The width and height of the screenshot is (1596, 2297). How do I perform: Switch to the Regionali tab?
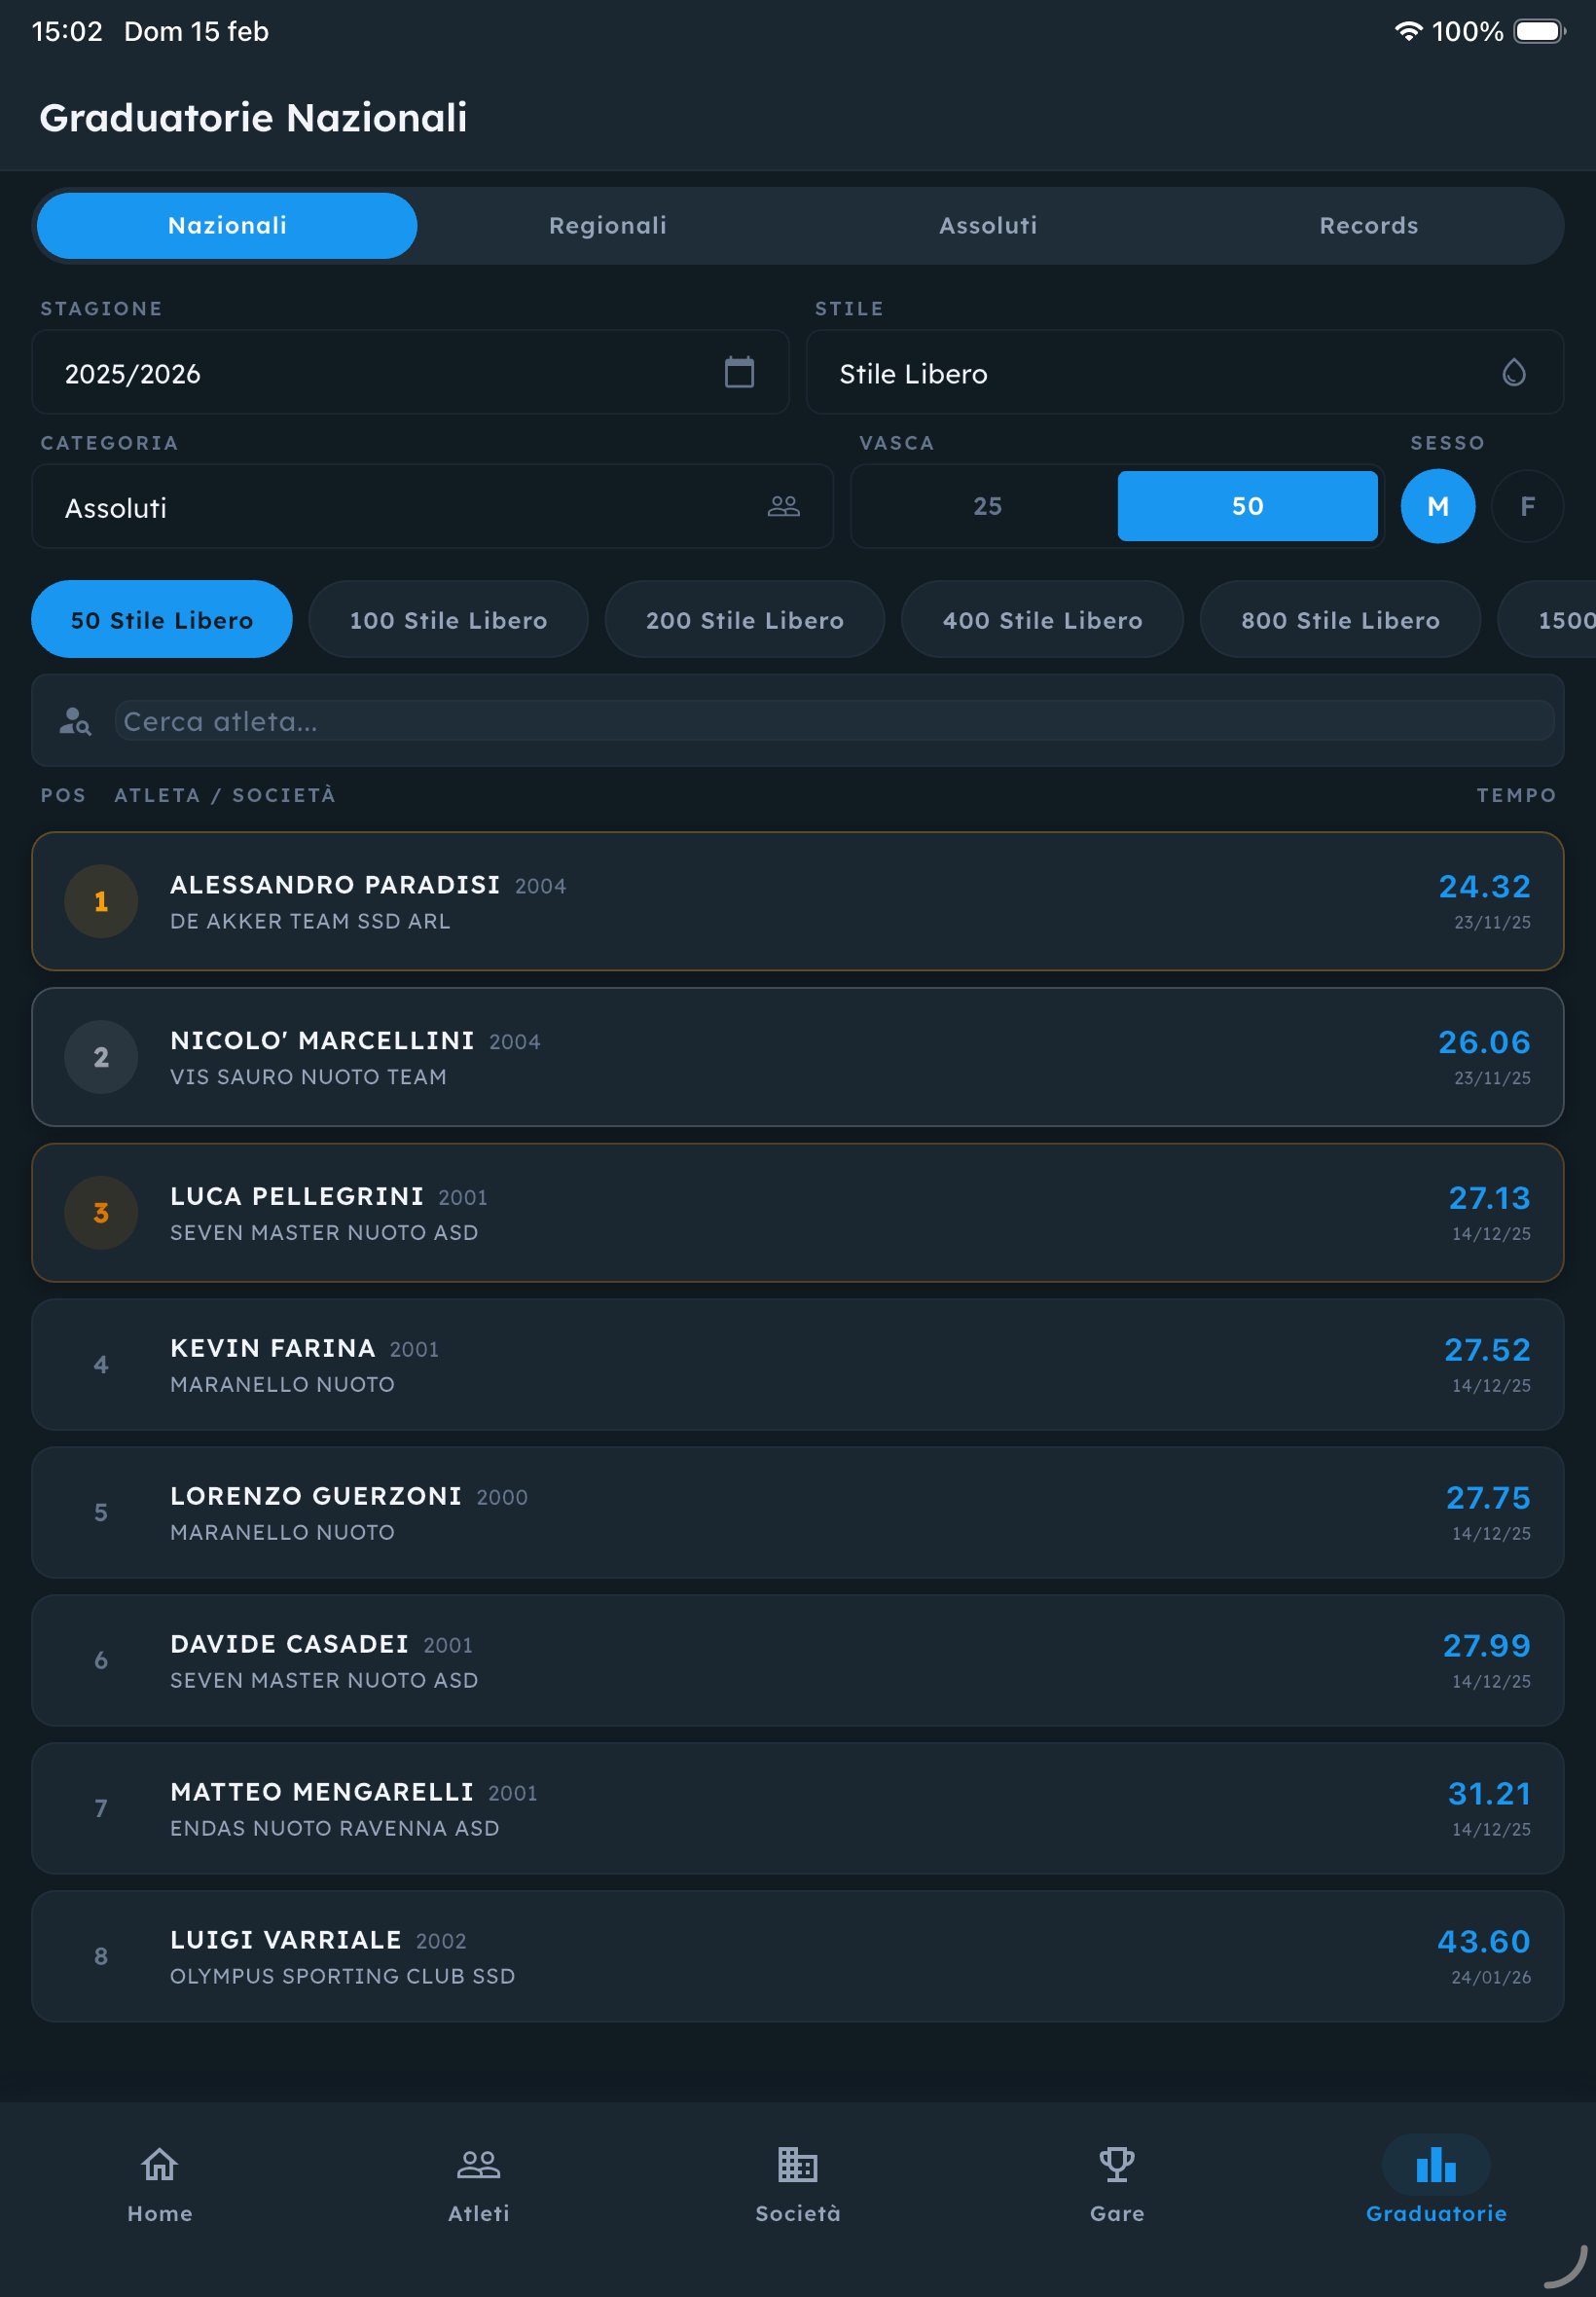click(607, 226)
